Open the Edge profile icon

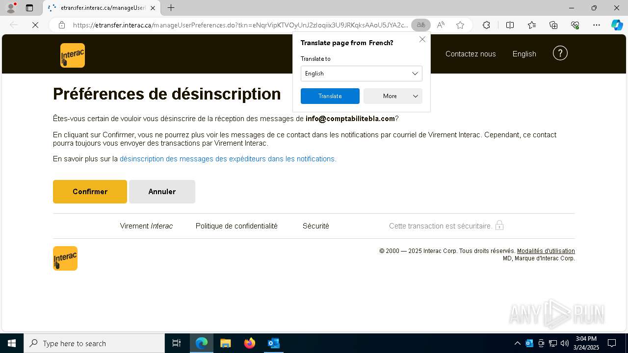coord(11,8)
